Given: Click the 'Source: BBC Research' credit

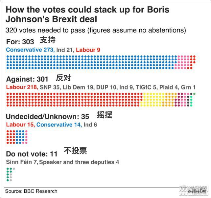Looking at the screenshot, I should 31,191.
